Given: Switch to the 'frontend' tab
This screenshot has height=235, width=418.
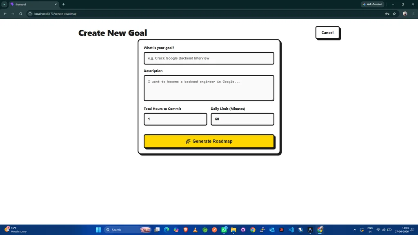Looking at the screenshot, I should click(x=33, y=4).
